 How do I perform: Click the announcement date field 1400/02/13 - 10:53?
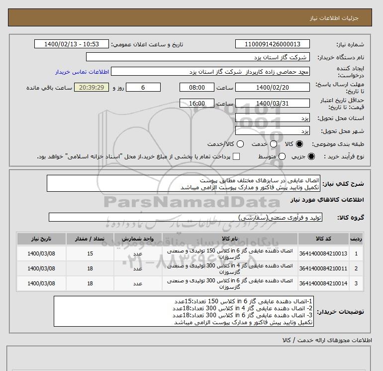72,44
